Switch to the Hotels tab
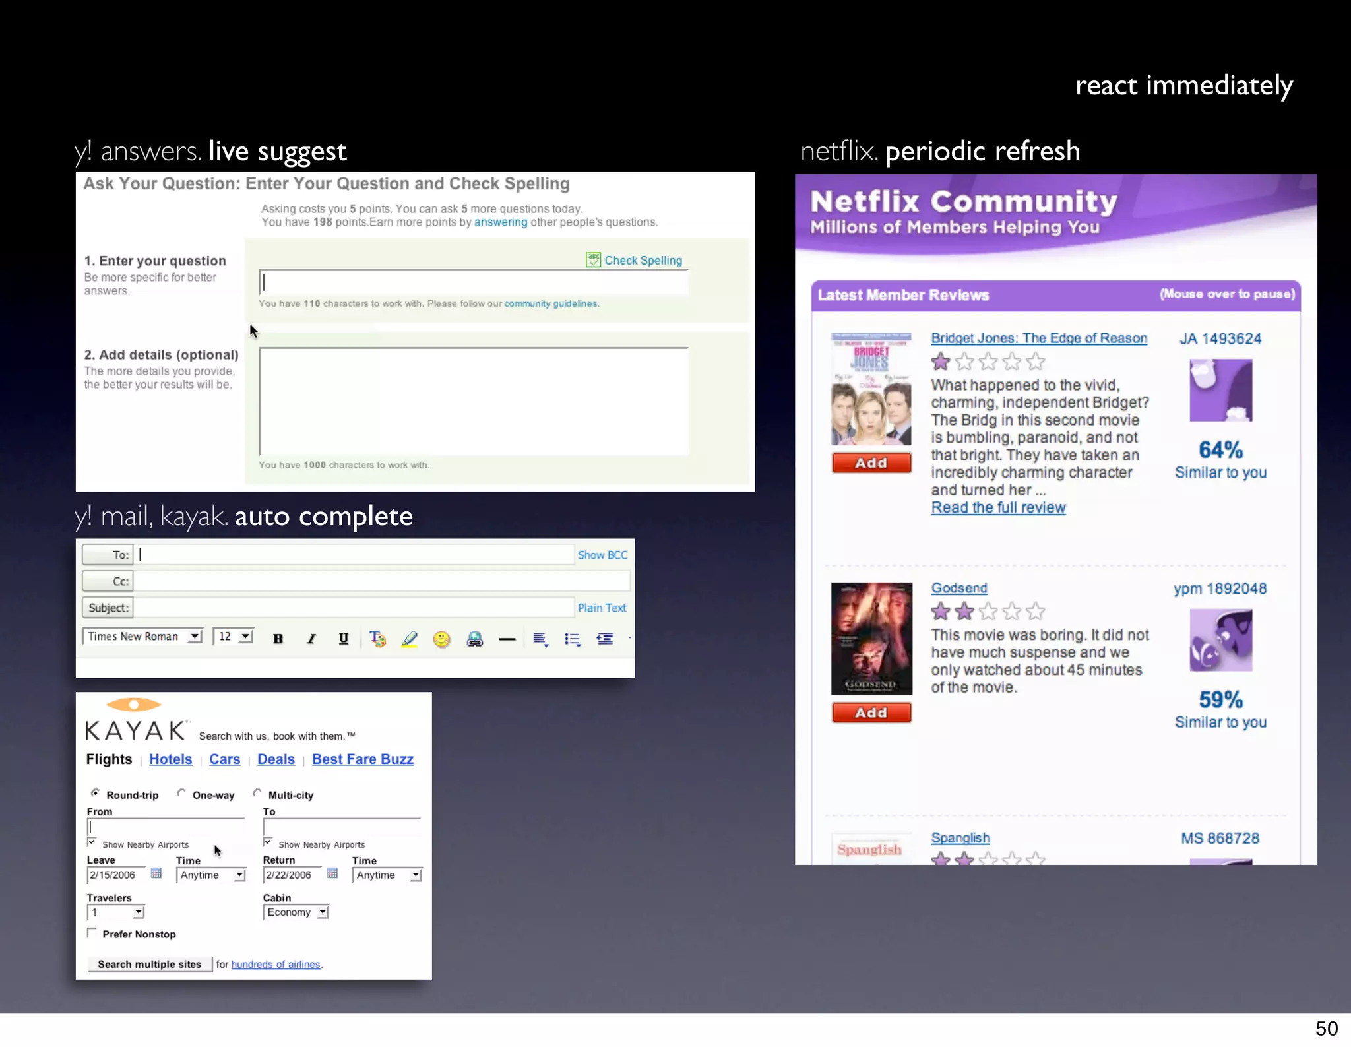The width and height of the screenshot is (1351, 1047). (170, 759)
